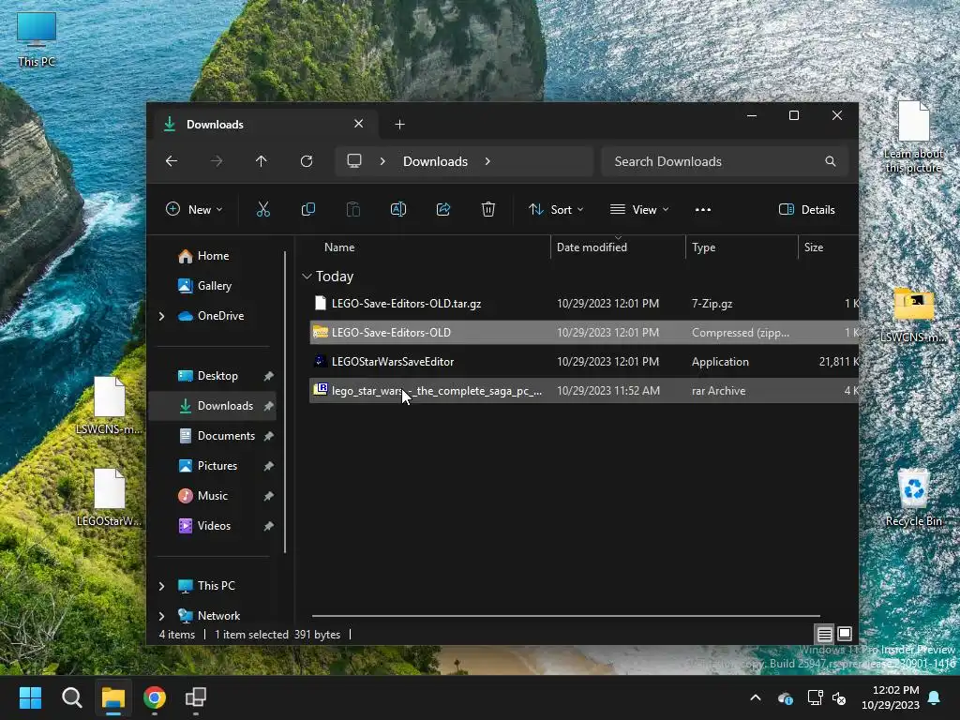
Task: Click the Paste clipboard icon
Action: [x=353, y=209]
